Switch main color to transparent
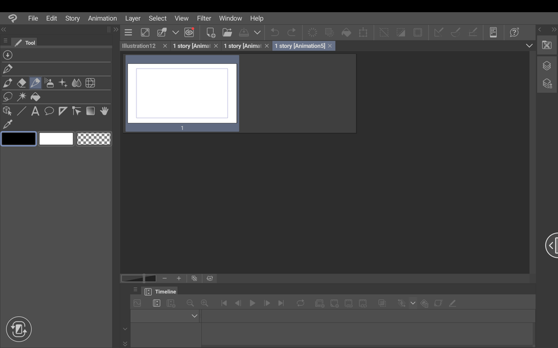 (x=94, y=139)
